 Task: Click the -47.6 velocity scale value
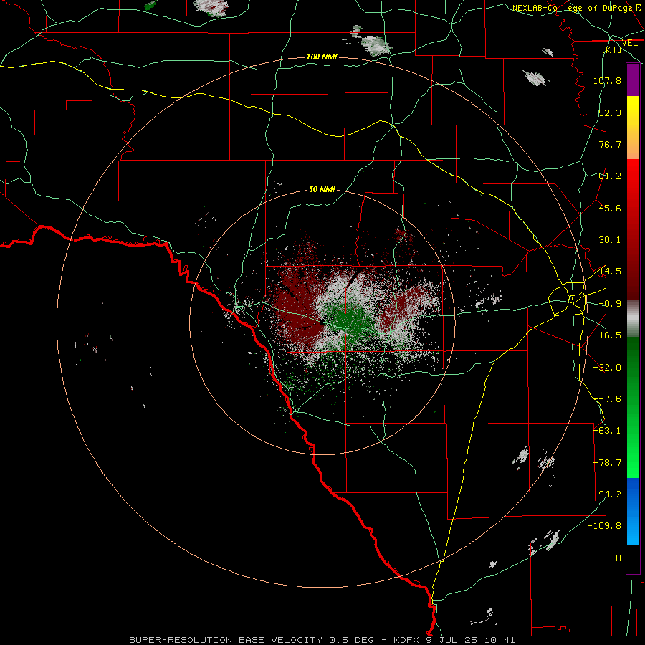coord(607,399)
